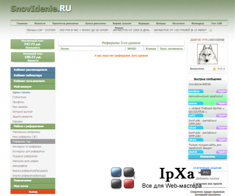Open Топ-100 in the top menu

click(216, 23)
